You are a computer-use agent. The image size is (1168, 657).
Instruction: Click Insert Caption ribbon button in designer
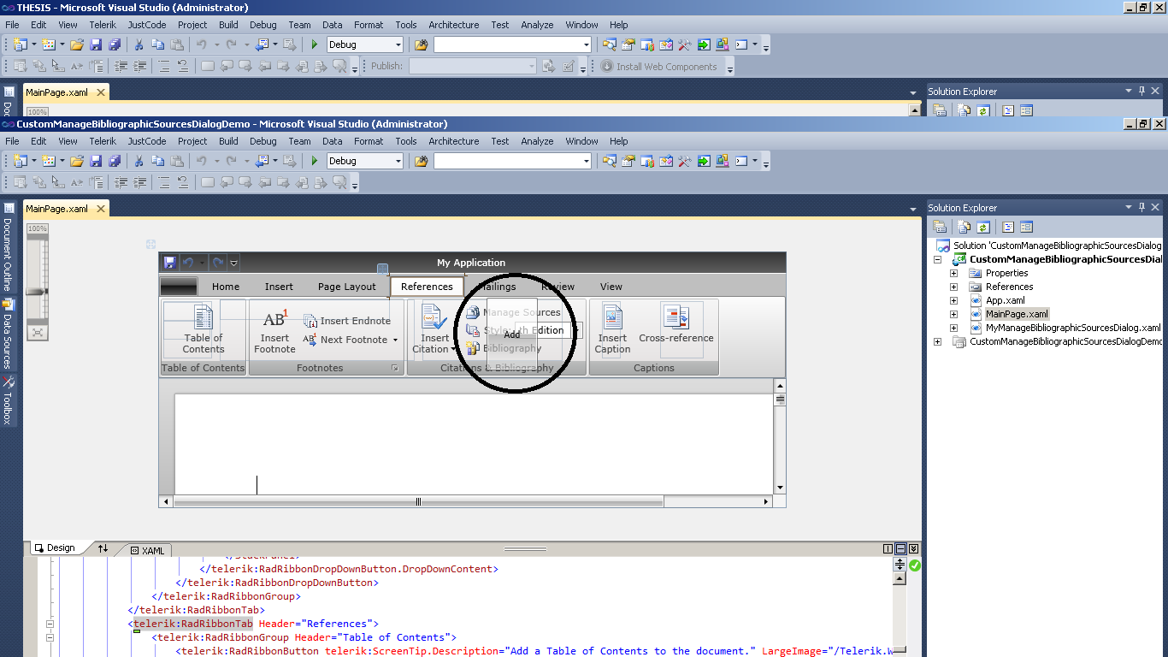[612, 329]
